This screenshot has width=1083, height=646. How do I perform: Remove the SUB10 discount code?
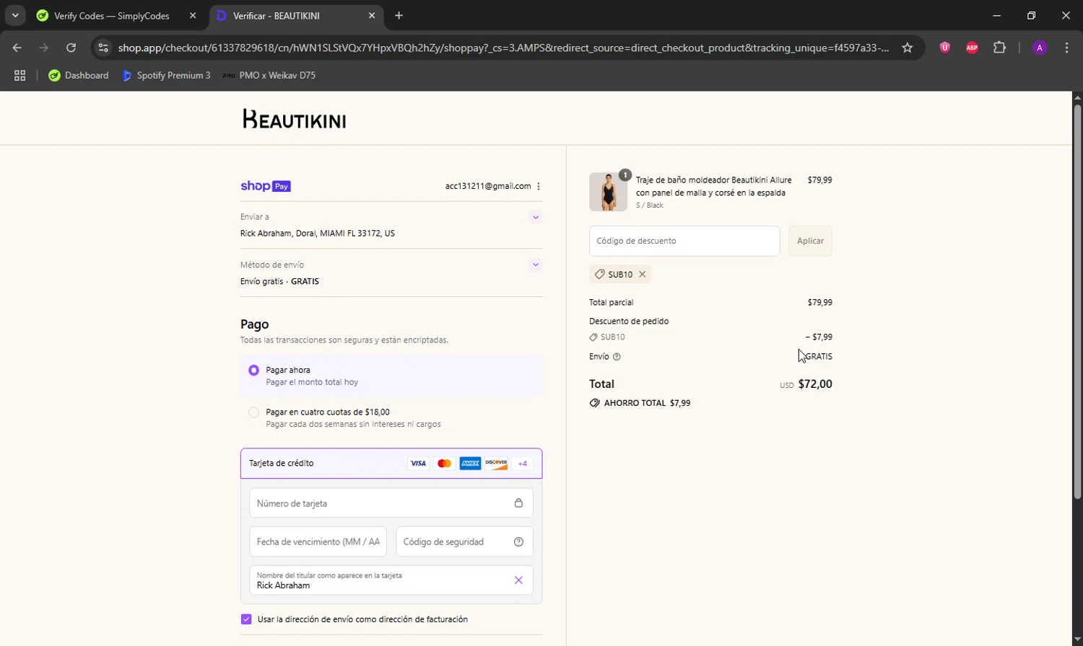click(642, 274)
